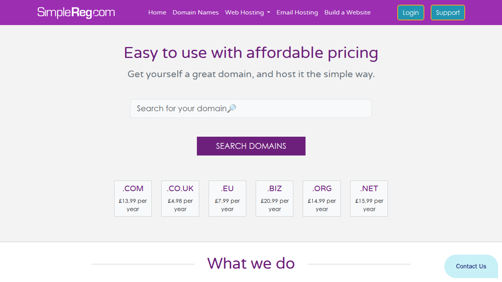
Task: Click the Web Hosting dropdown caret arrow
Action: tap(269, 13)
